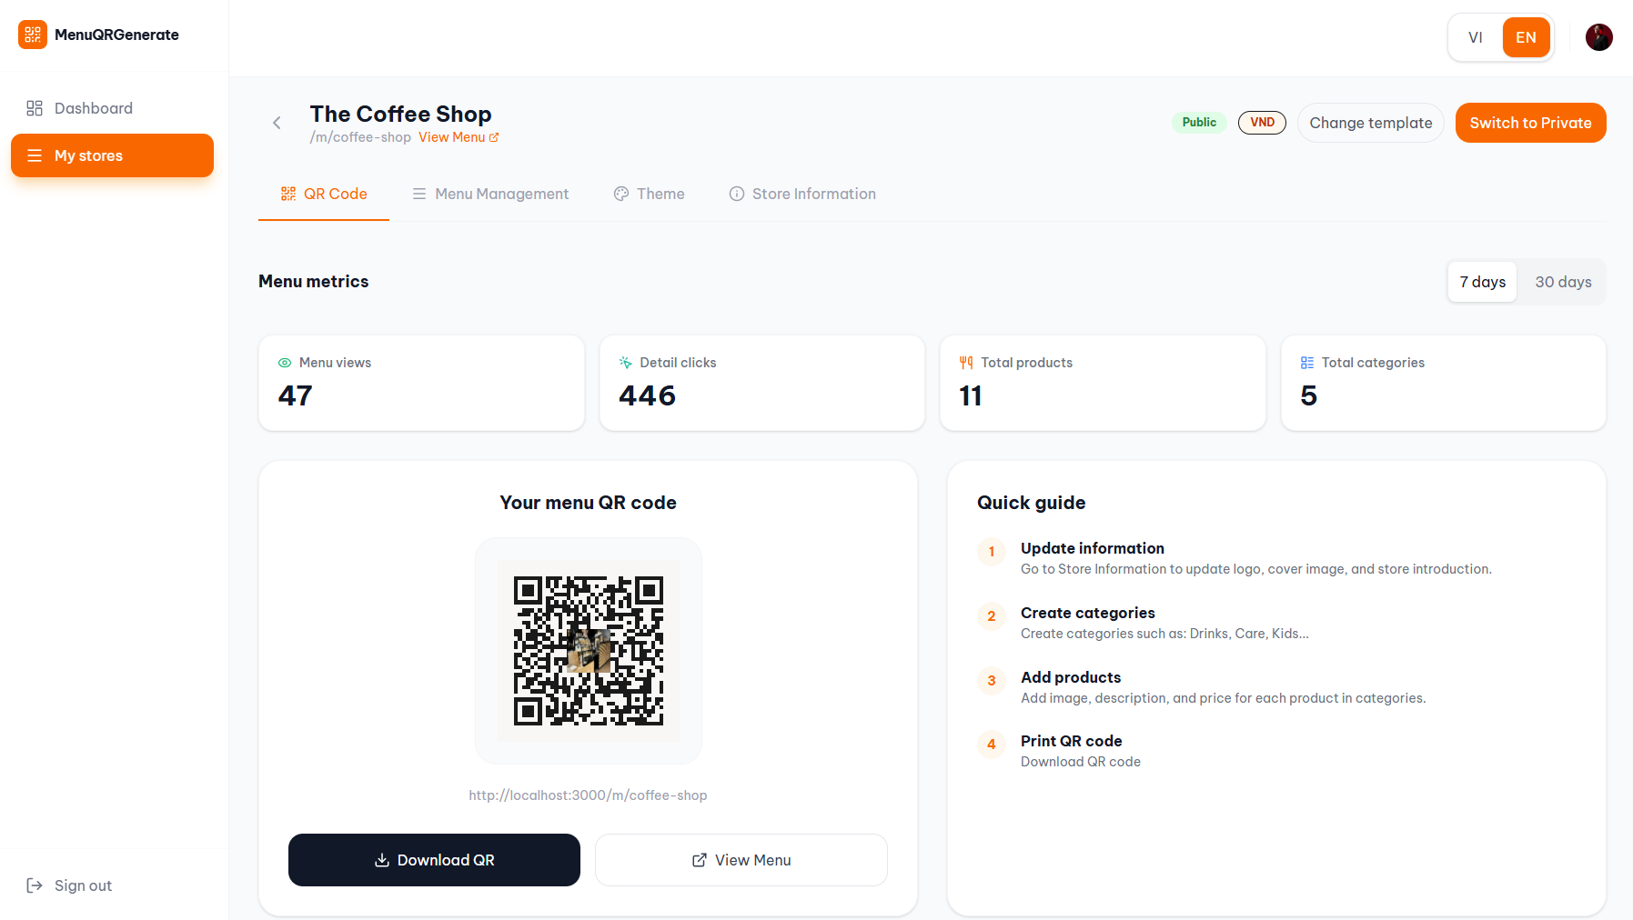
Task: Click step 2 number circle in Quick guide
Action: [992, 616]
